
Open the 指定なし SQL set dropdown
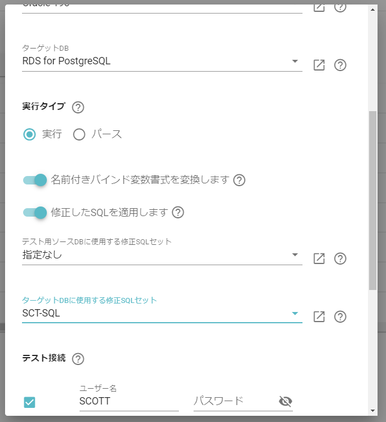[x=162, y=254]
